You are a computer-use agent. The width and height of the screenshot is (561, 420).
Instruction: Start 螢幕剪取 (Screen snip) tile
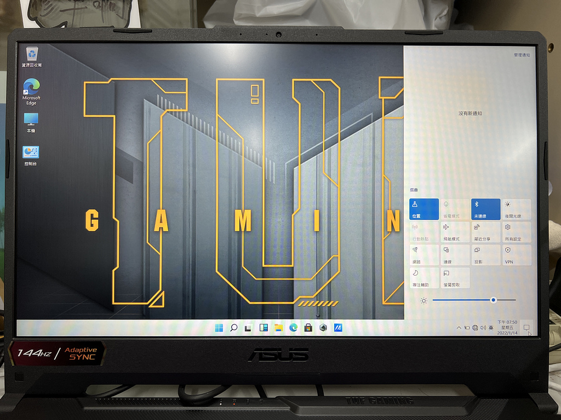(455, 278)
